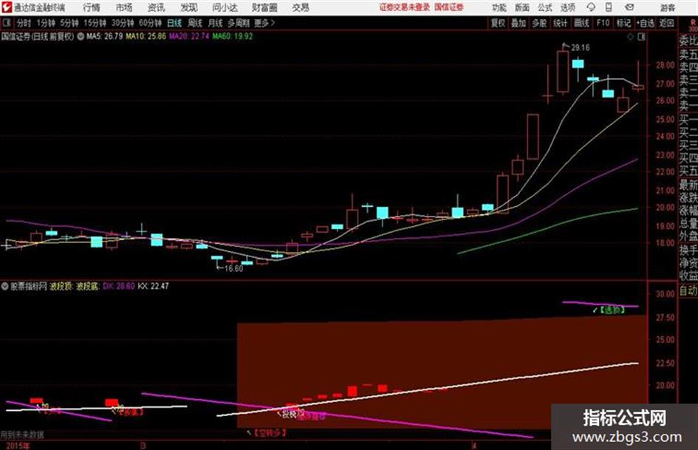Click the 复权 toolbar button

click(x=498, y=23)
